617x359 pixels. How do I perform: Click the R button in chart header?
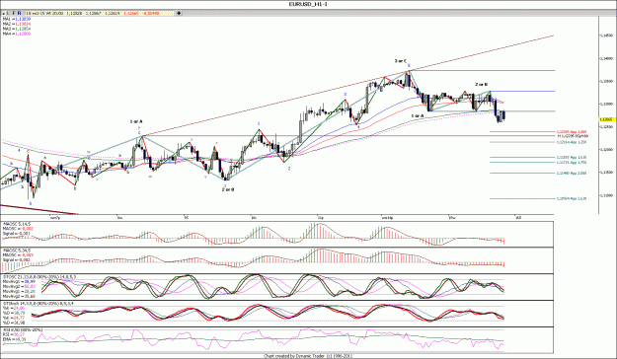point(20,13)
